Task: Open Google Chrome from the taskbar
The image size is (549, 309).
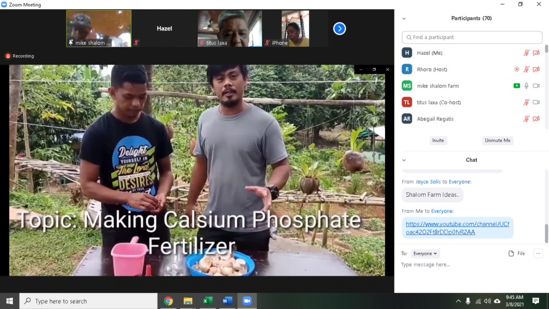Action: pyautogui.click(x=168, y=301)
